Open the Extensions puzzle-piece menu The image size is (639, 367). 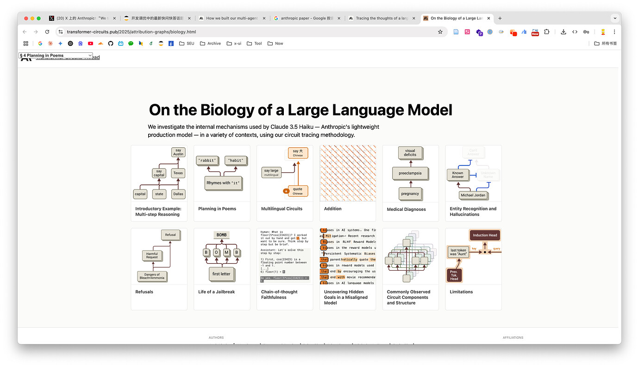click(547, 32)
